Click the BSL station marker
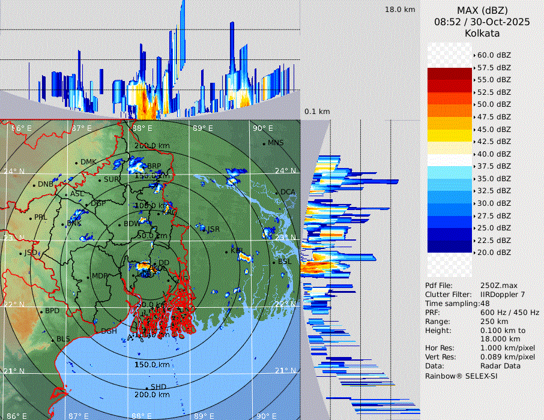Screen dimensions: 544x420 (x=274, y=263)
